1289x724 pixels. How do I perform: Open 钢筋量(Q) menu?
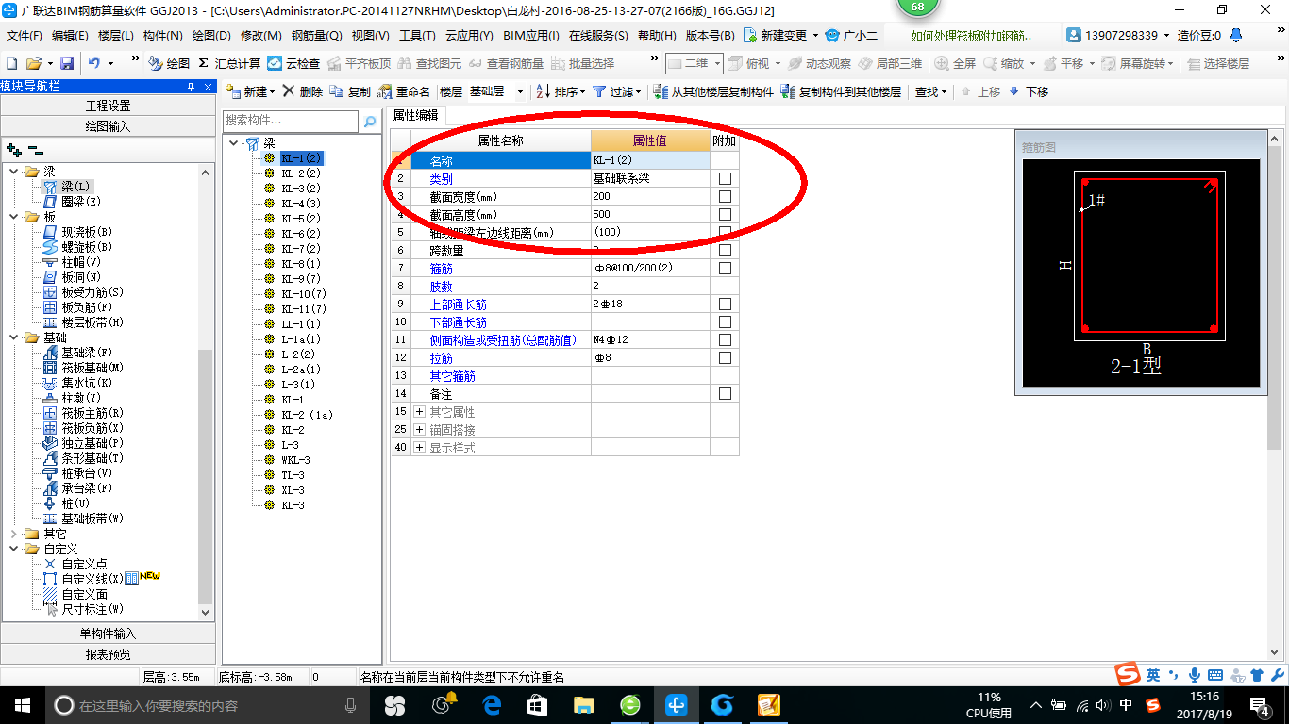click(317, 36)
